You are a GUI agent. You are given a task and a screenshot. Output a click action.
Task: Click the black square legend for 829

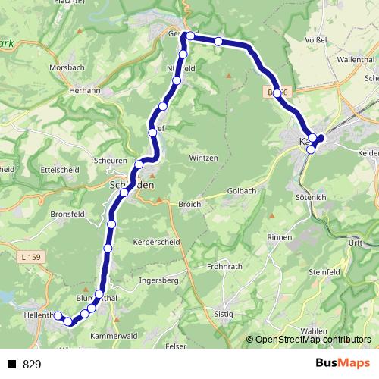[11, 364]
